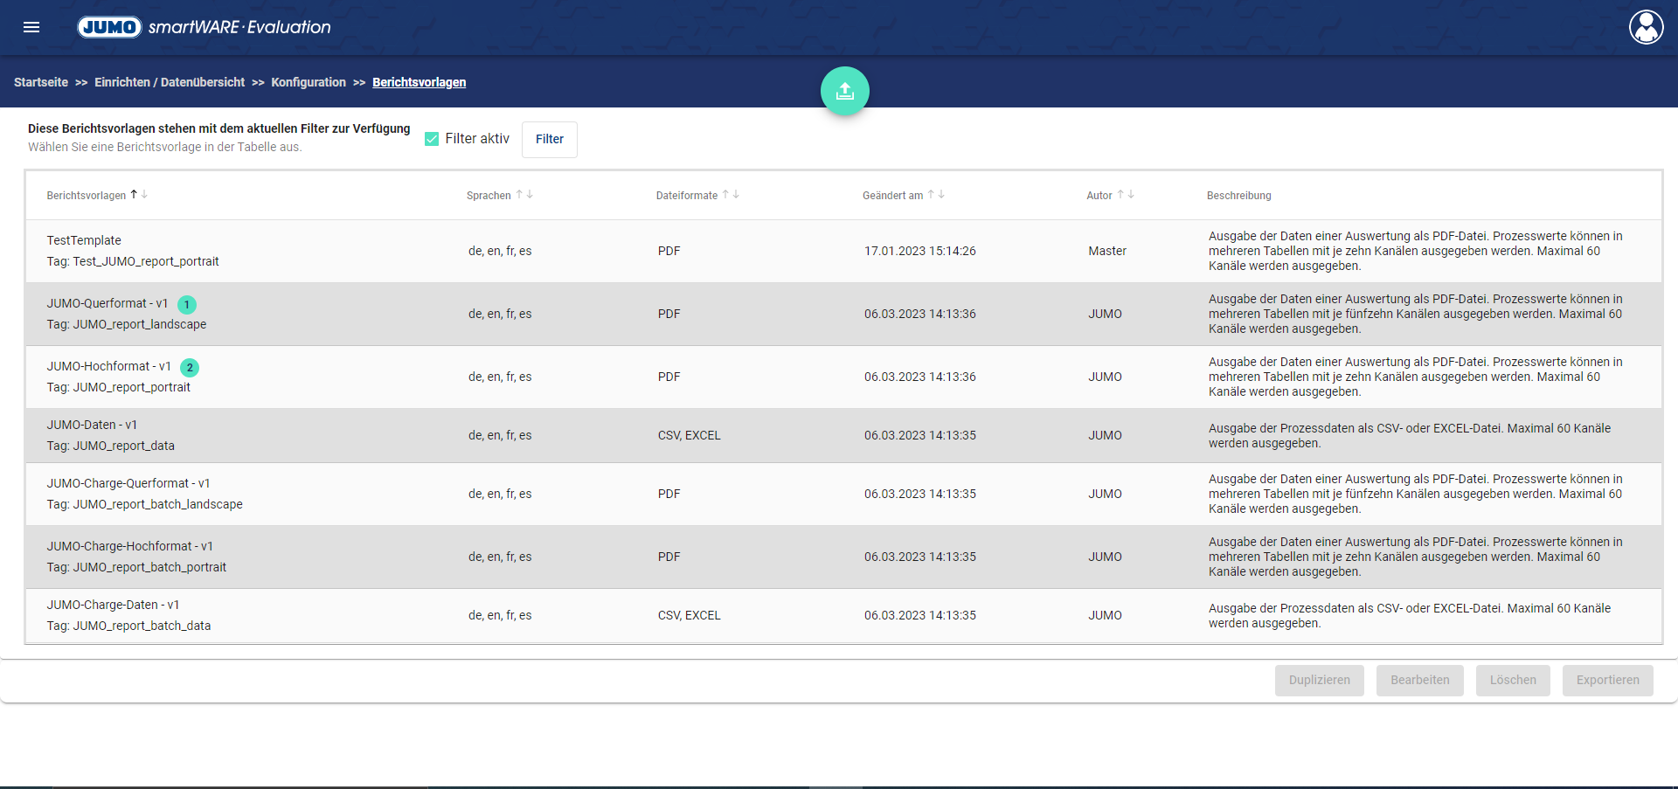Go to Startseite breadcrumb
Viewport: 1678px width, 789px height.
tap(41, 82)
